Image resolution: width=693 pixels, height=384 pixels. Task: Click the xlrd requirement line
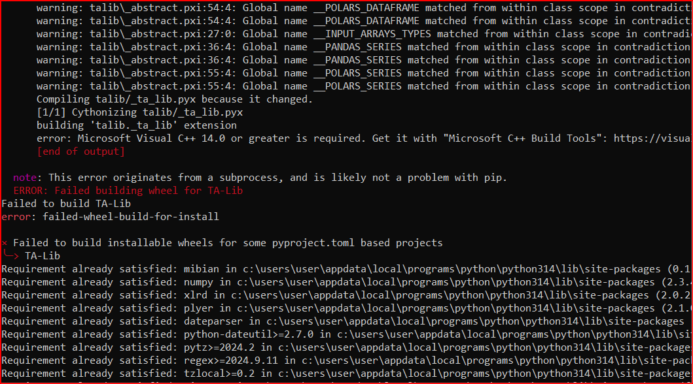click(x=327, y=295)
